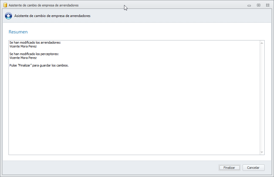Screen dimensions: 274x177
Task: Maximize the assistant window
Action: point(258,5)
